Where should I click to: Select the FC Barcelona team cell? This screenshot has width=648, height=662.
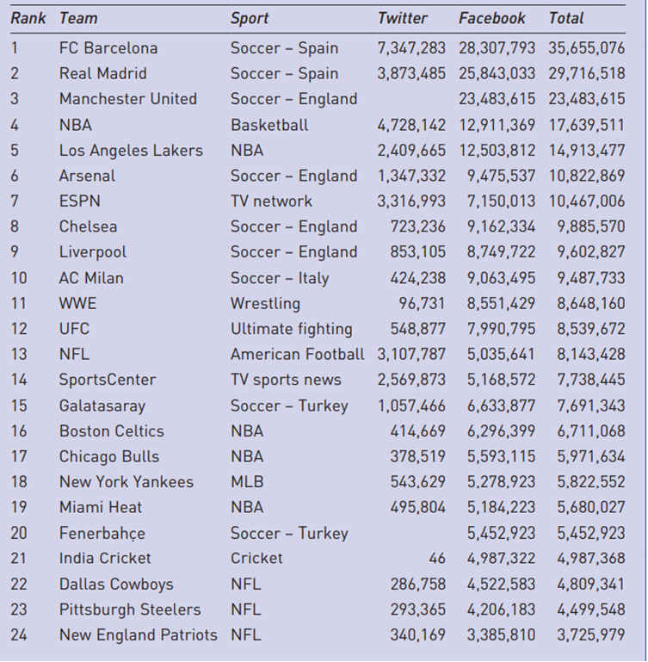(x=108, y=48)
